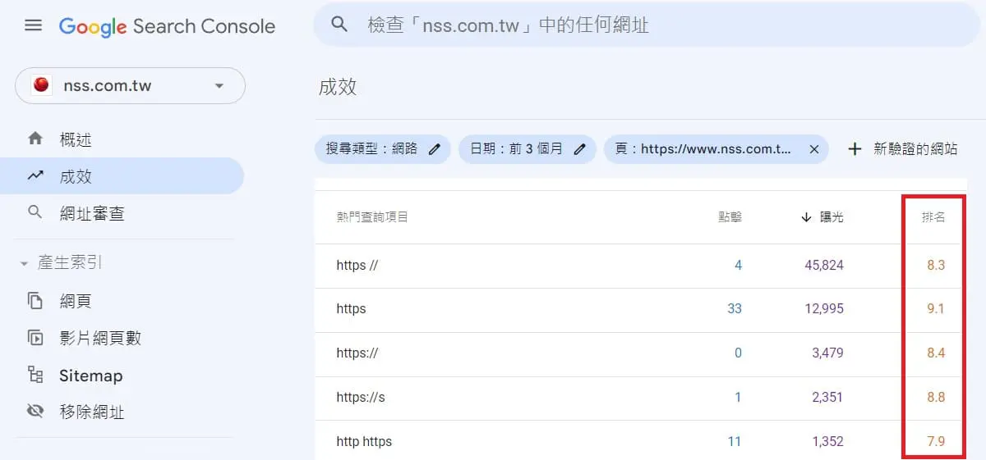The height and width of the screenshot is (460, 986).
Task: Click the sitemap tree icon
Action: (x=35, y=376)
